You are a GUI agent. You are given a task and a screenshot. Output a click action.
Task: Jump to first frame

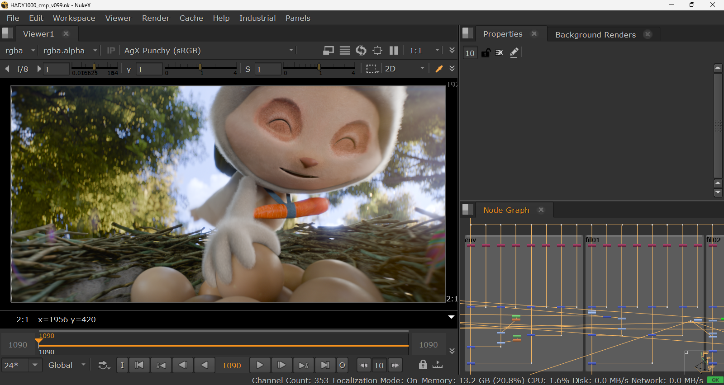139,365
